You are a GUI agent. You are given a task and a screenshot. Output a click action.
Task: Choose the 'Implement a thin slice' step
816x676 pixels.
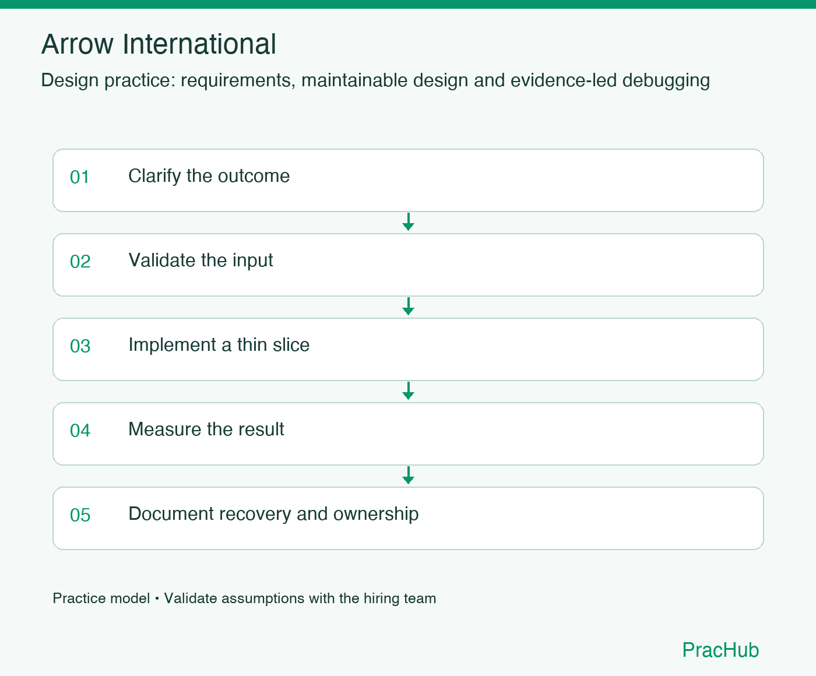408,349
